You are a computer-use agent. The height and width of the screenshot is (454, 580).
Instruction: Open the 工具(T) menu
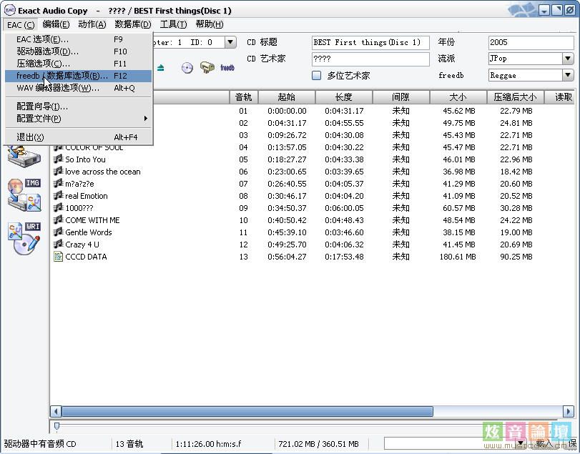pos(173,24)
